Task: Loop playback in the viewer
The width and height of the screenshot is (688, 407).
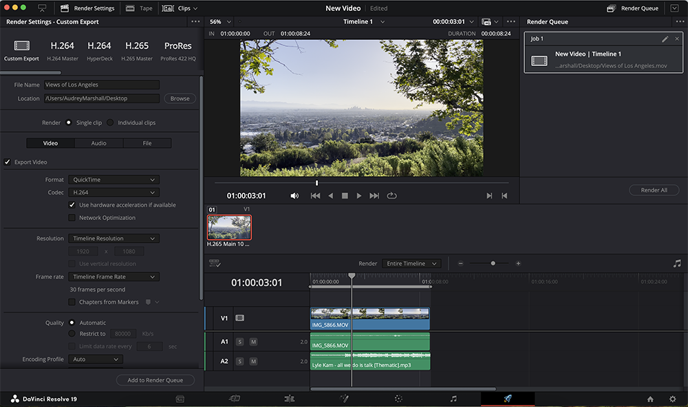Action: coord(391,195)
